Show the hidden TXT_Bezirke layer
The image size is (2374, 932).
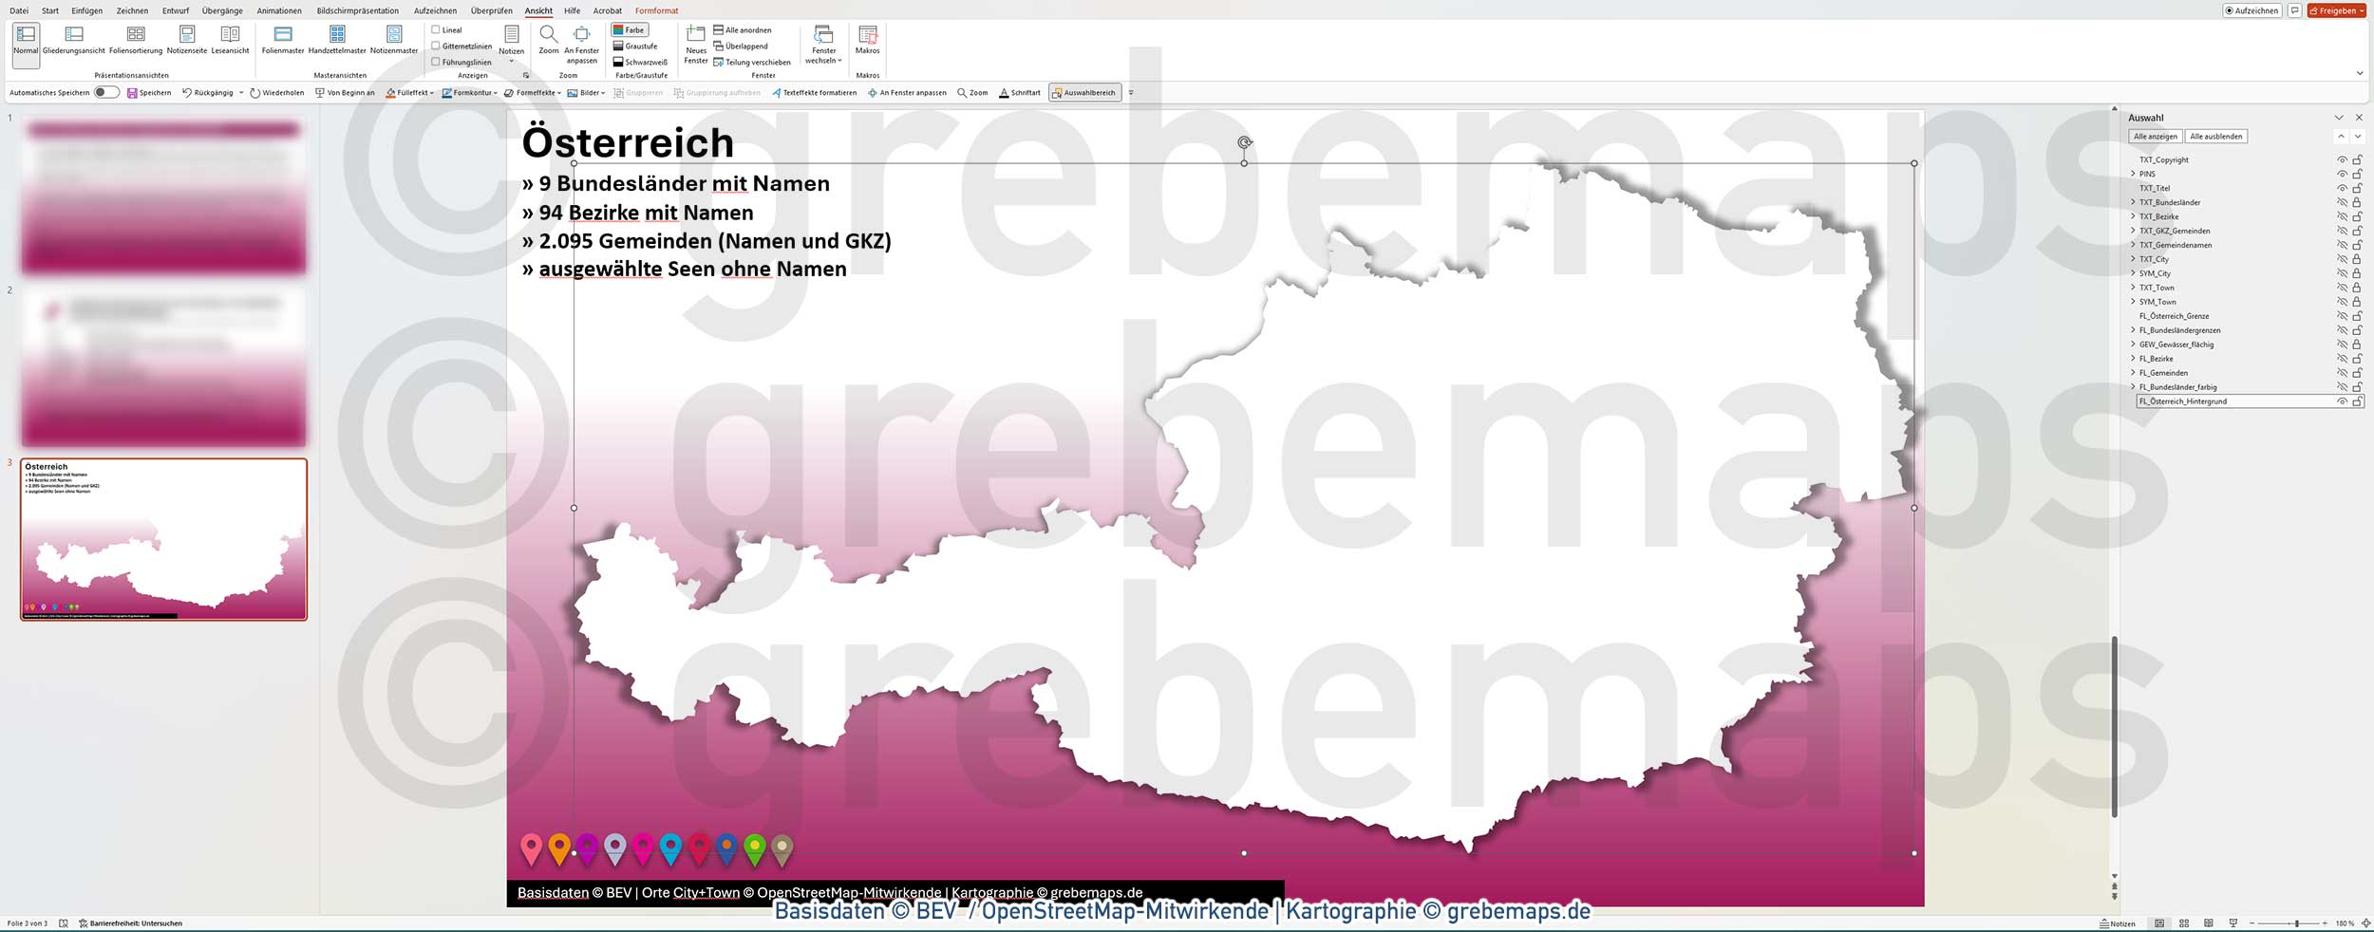point(2342,216)
